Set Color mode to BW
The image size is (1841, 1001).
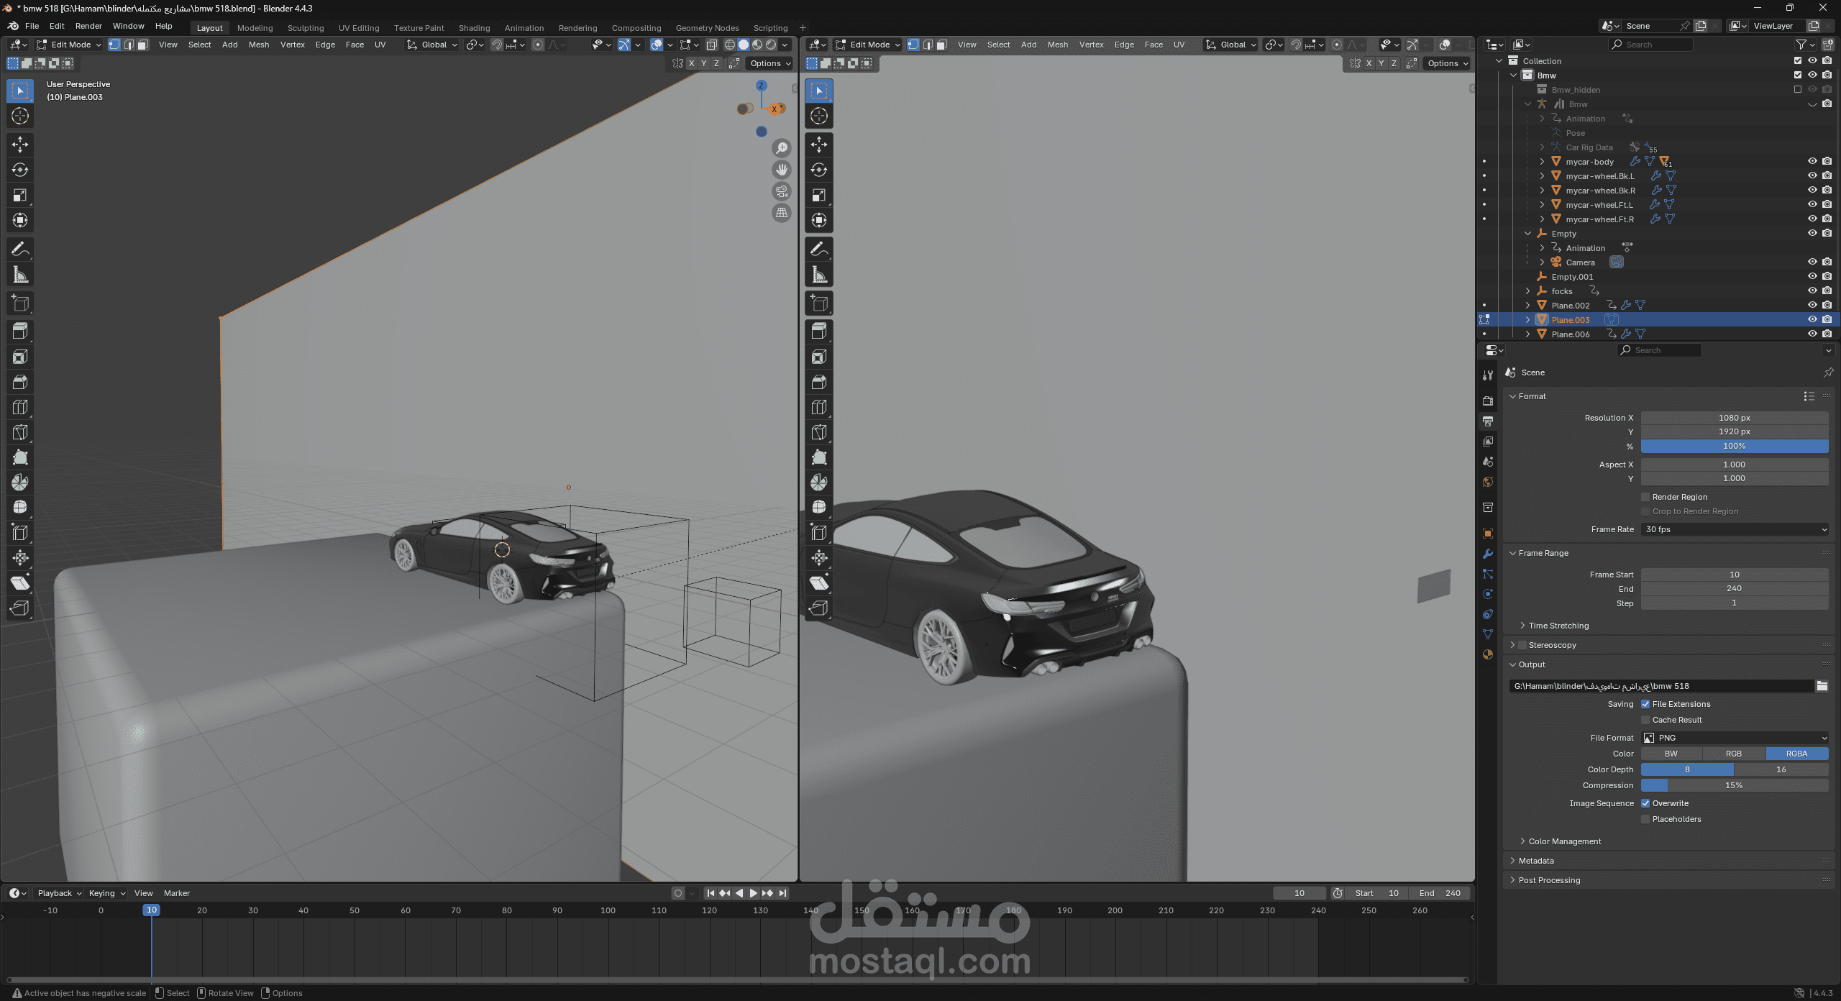(x=1671, y=754)
